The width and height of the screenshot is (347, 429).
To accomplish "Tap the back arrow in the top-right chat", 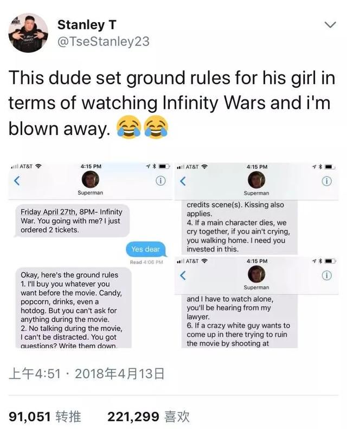I will (x=183, y=181).
